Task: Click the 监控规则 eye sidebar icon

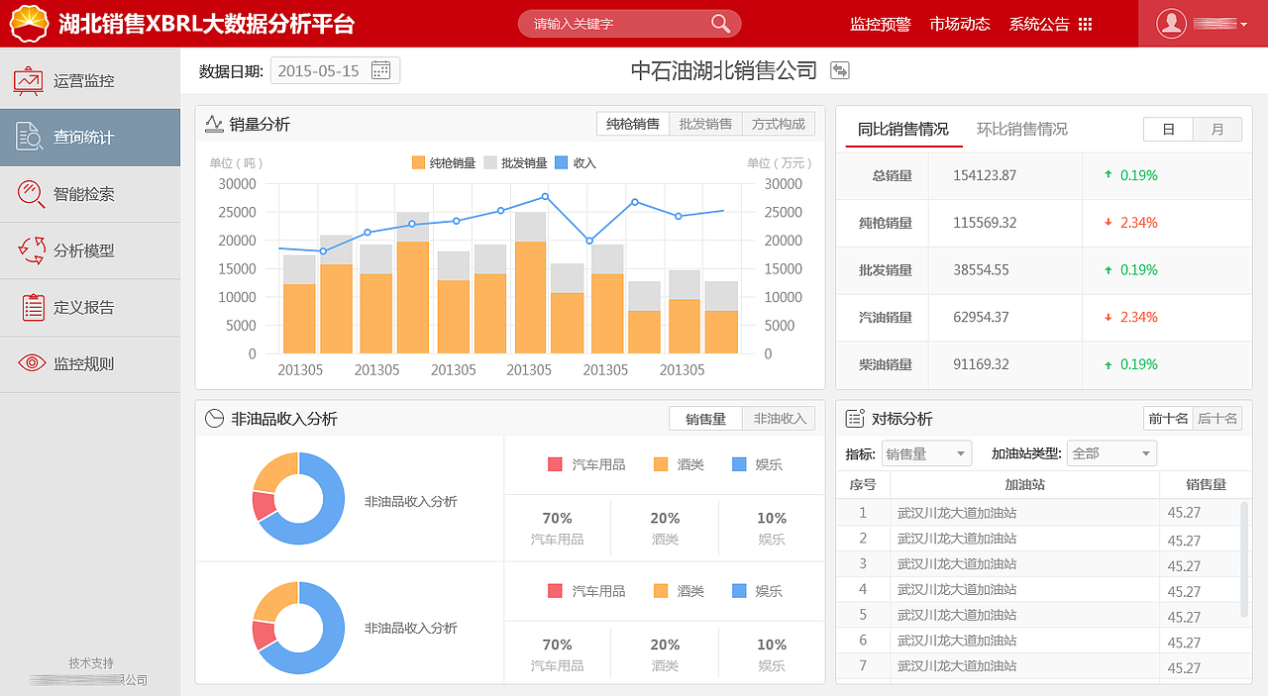Action: pyautogui.click(x=33, y=363)
